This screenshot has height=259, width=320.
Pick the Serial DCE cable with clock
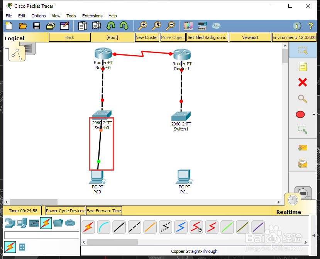(196, 227)
